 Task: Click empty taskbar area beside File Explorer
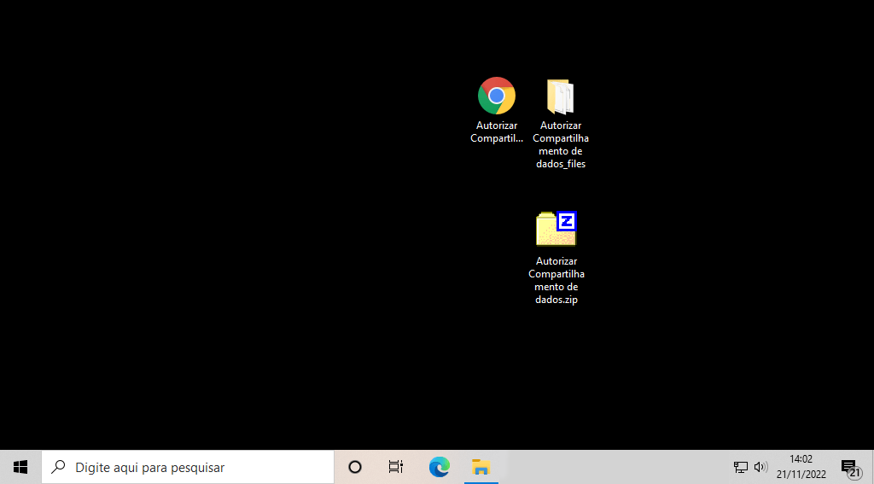615,467
